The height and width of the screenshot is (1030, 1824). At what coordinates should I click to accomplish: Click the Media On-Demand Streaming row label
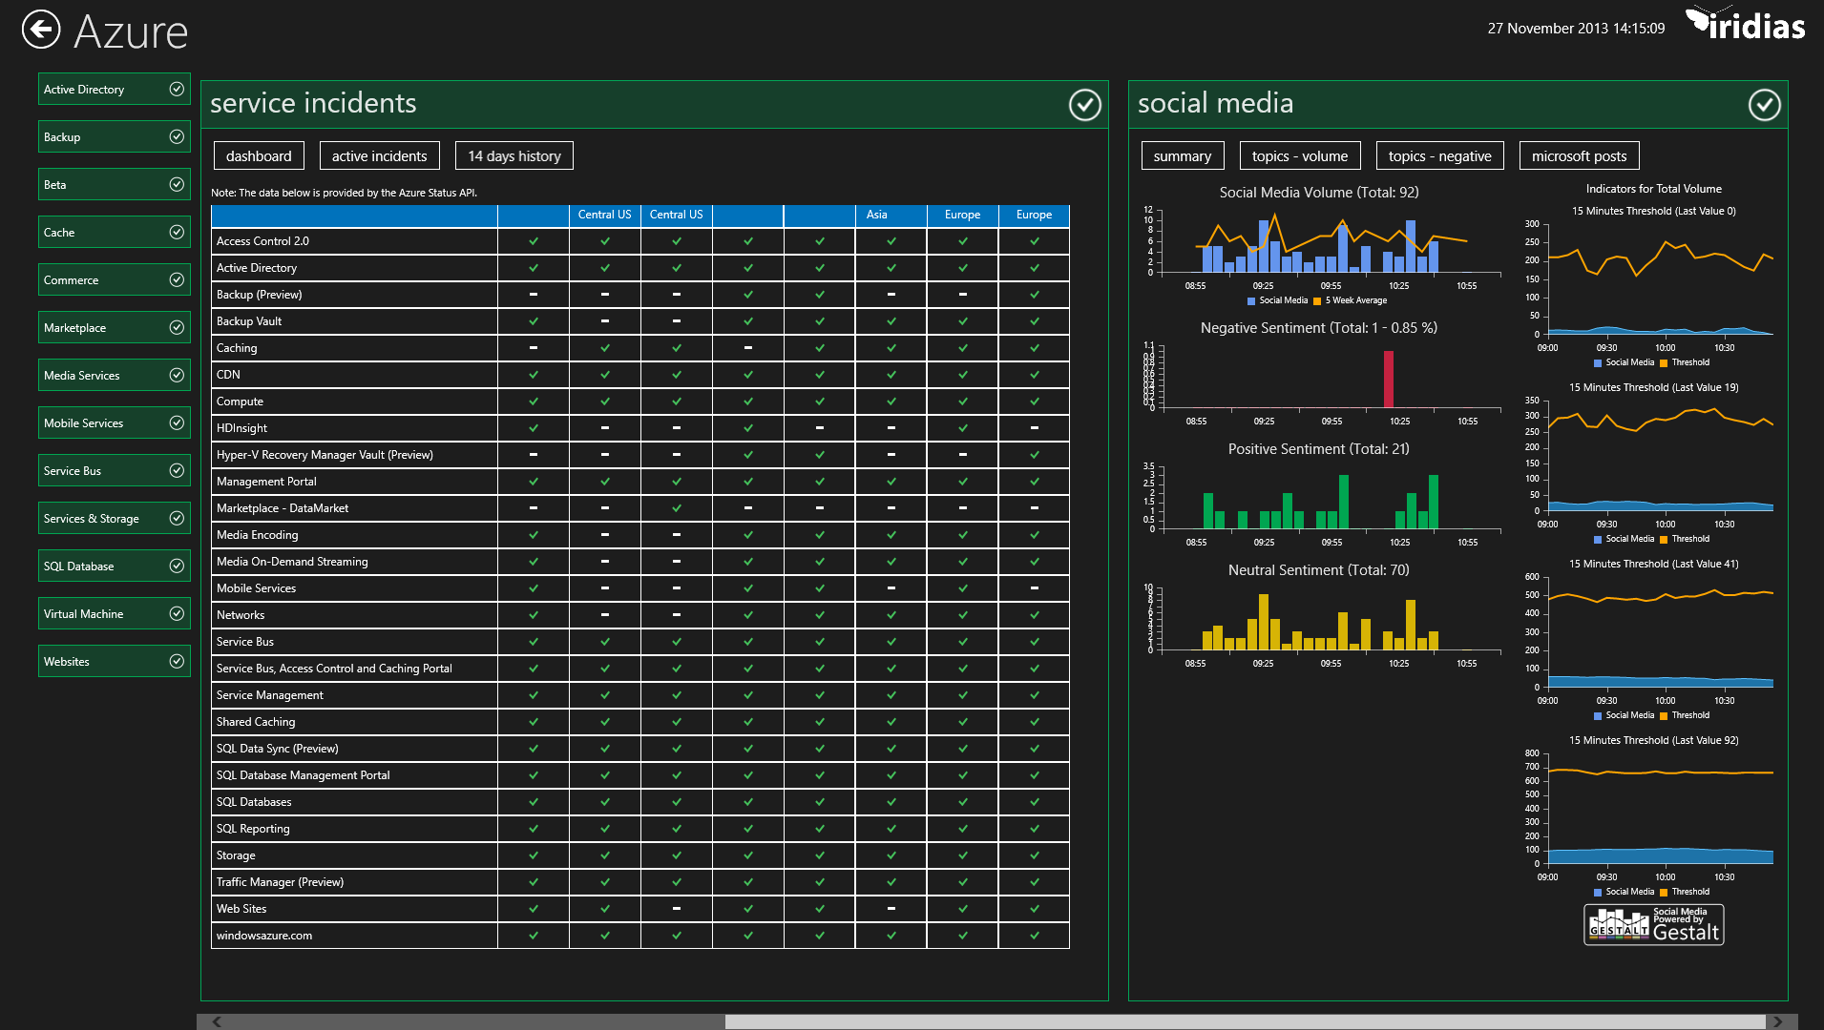click(292, 562)
